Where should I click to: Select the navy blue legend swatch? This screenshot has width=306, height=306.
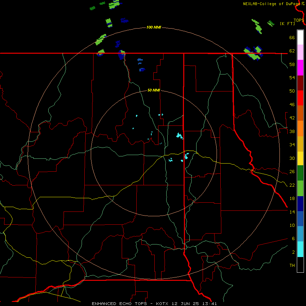pyautogui.click(x=300, y=204)
